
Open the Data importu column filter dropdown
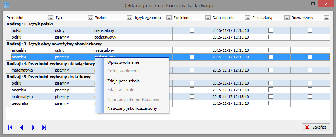[x=248, y=18]
